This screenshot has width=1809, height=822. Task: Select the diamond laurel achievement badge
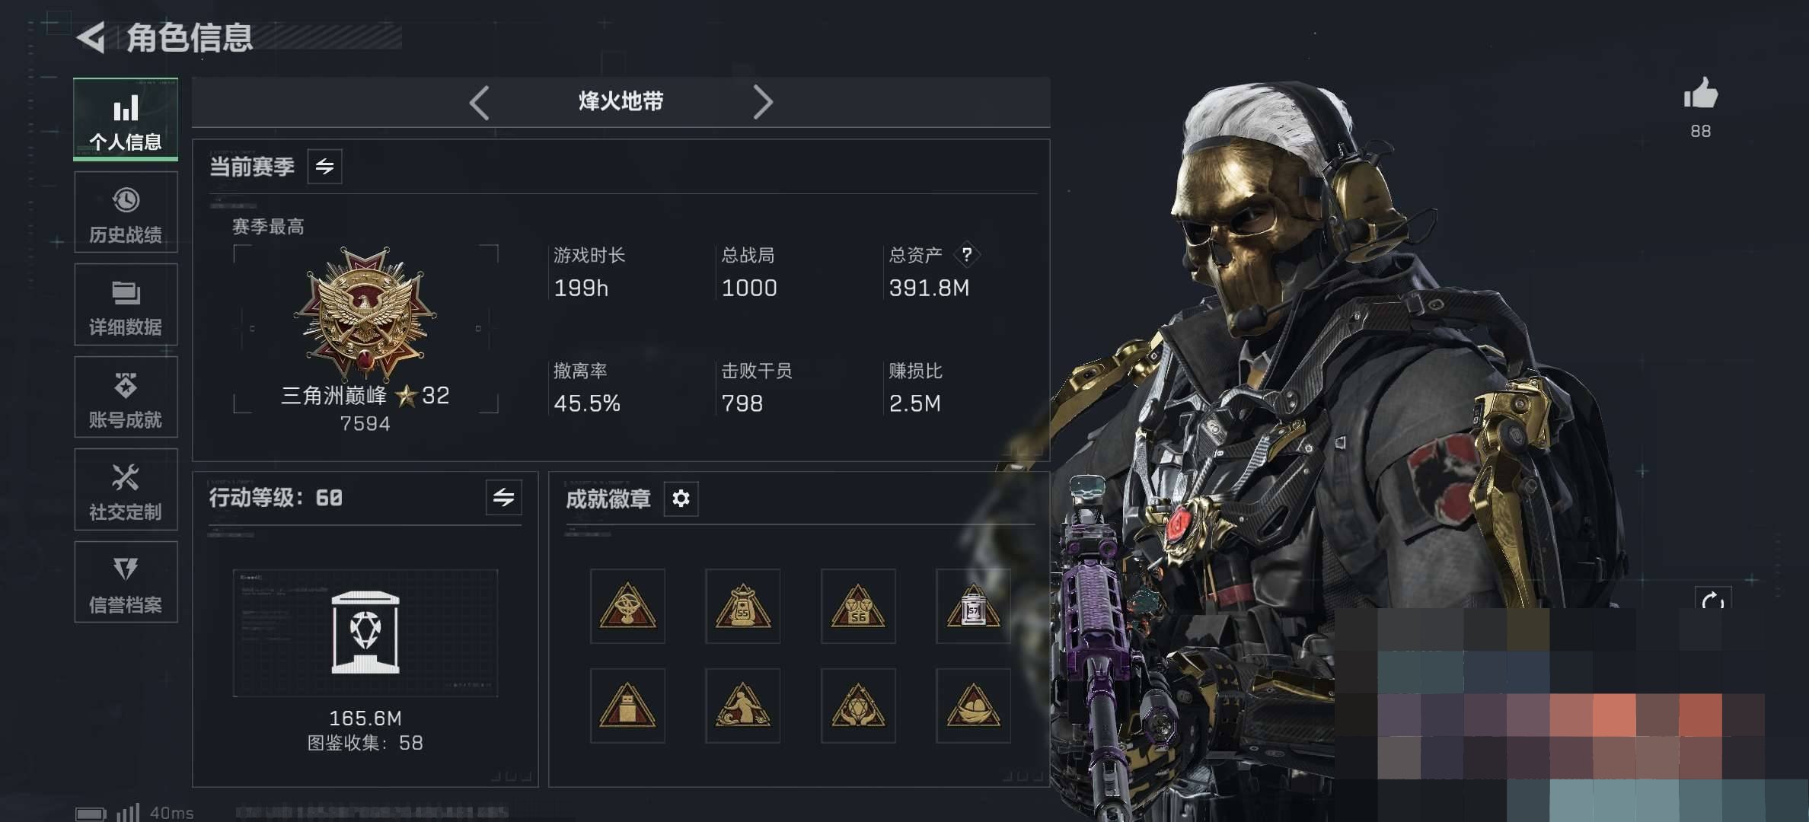tap(858, 706)
